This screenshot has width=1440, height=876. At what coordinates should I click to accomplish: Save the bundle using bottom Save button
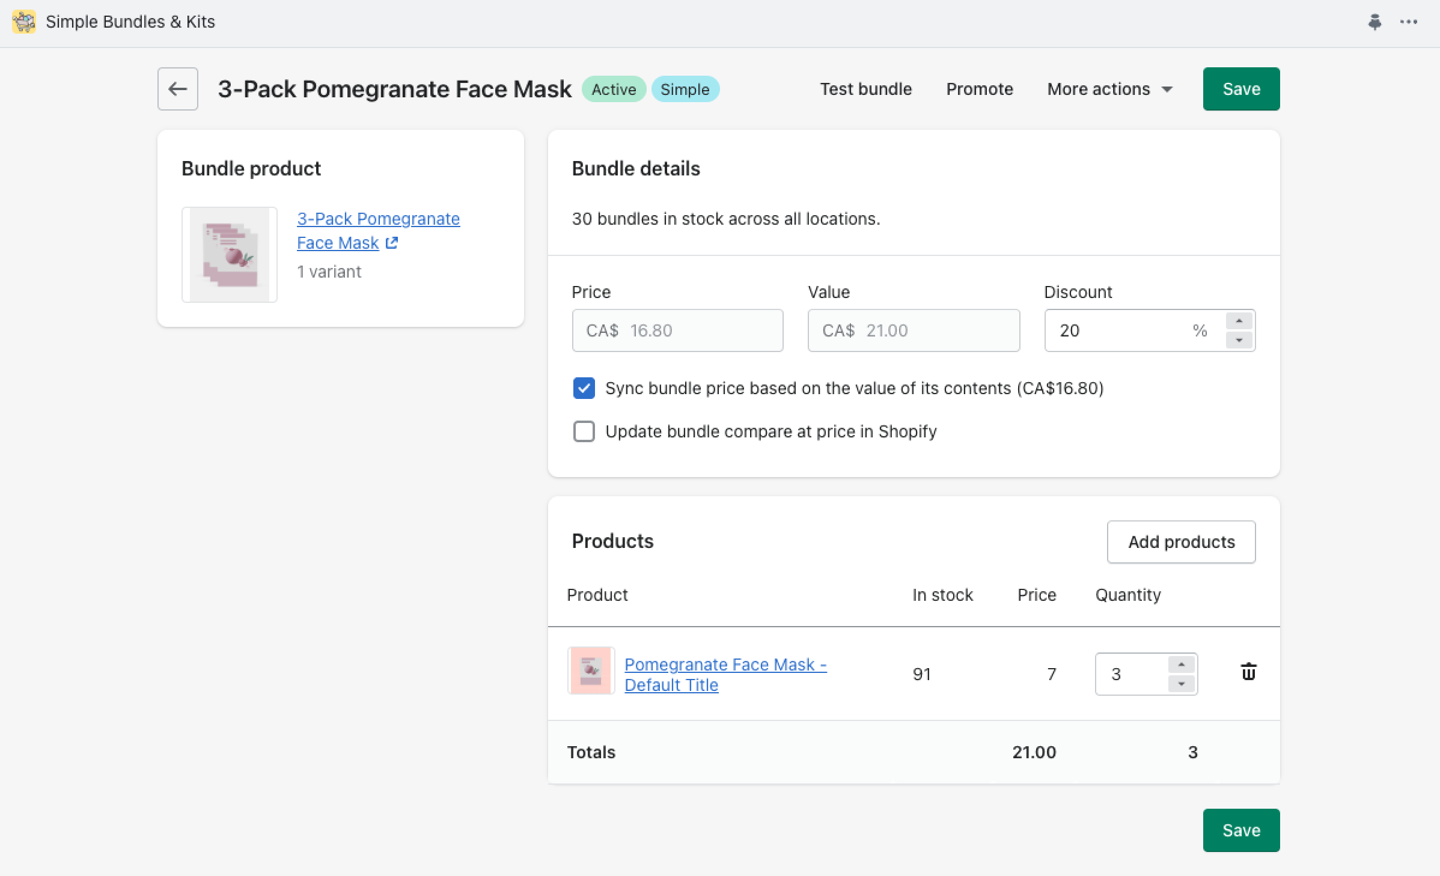[x=1241, y=830]
